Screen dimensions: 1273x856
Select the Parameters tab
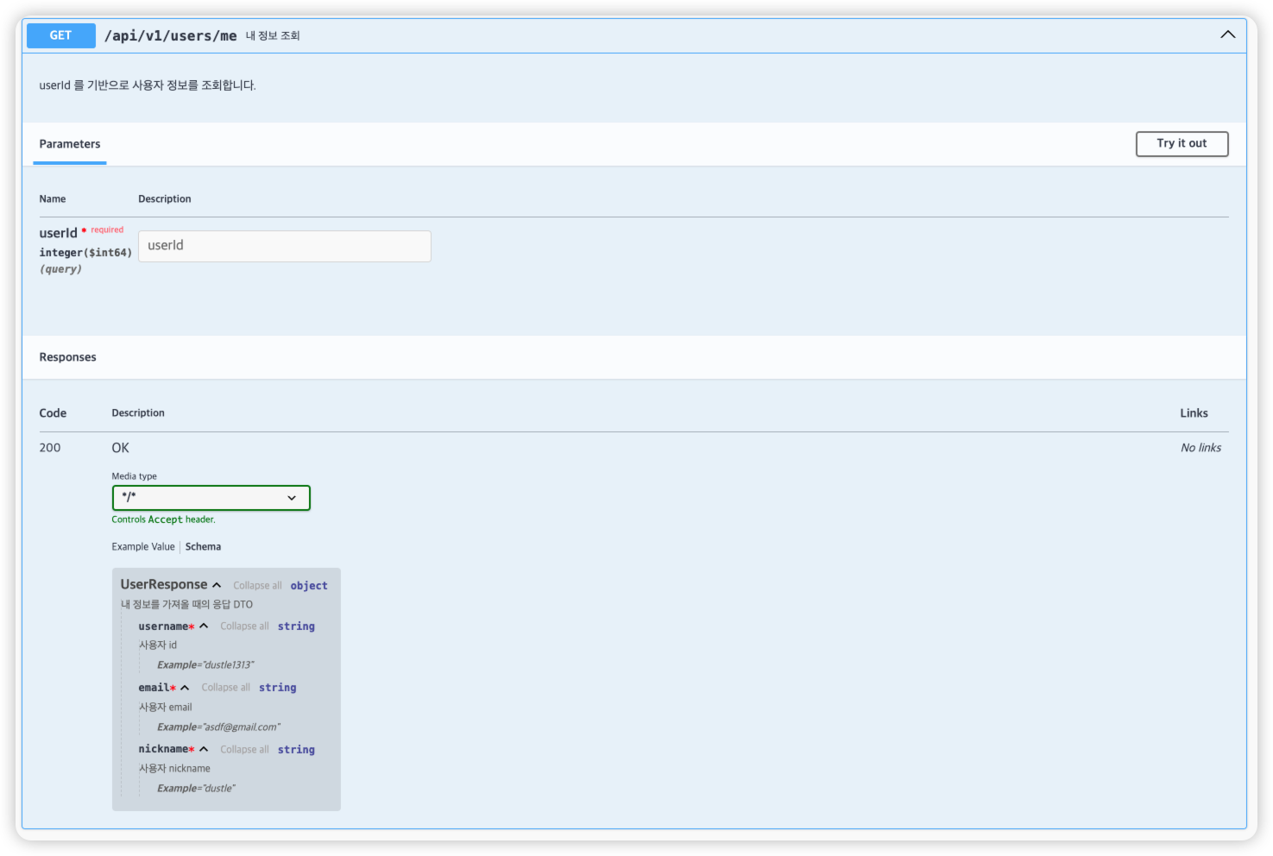click(x=70, y=144)
